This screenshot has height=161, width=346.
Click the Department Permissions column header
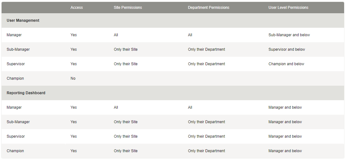point(209,8)
